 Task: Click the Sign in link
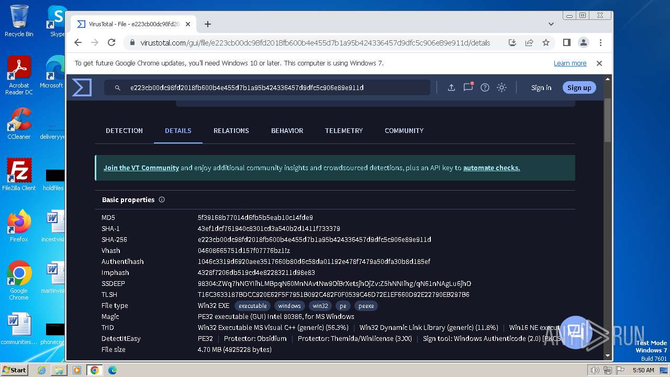pos(541,87)
